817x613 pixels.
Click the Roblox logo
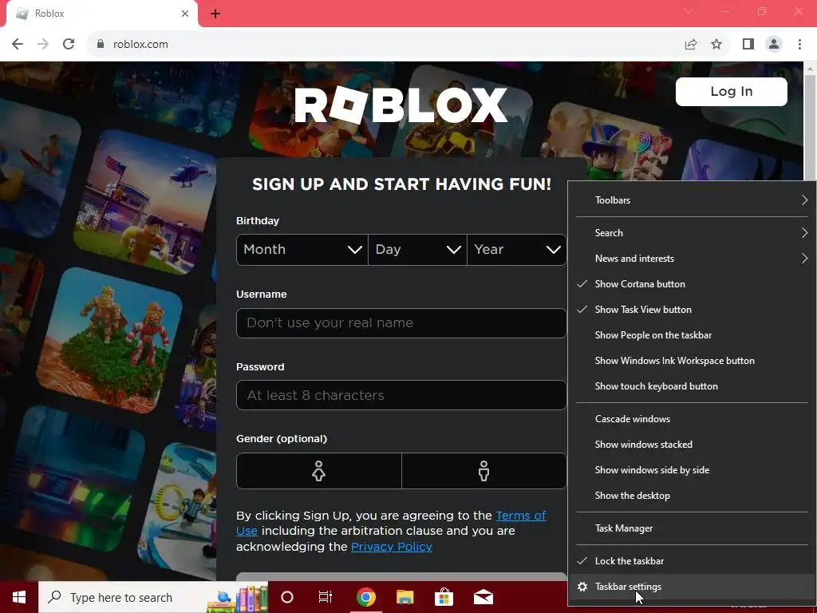point(401,105)
